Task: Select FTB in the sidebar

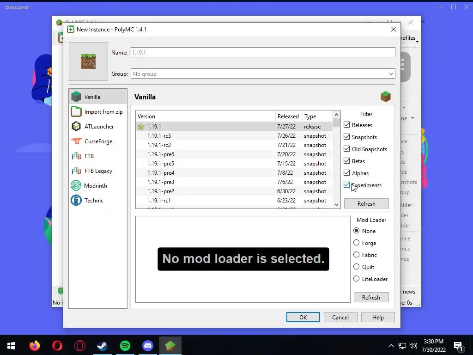Action: pos(98,156)
